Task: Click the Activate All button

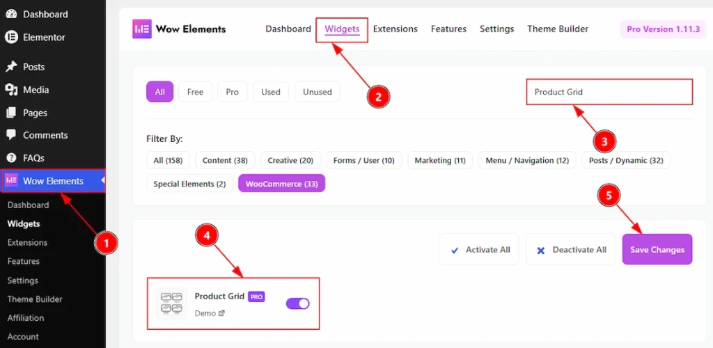Action: tap(479, 249)
